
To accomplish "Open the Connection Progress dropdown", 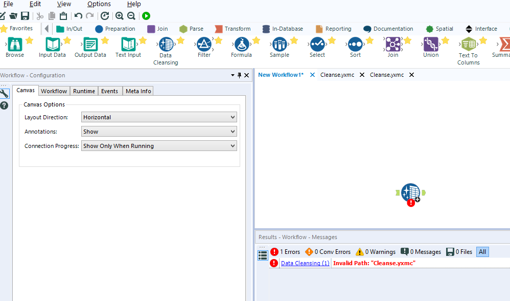I will point(158,145).
